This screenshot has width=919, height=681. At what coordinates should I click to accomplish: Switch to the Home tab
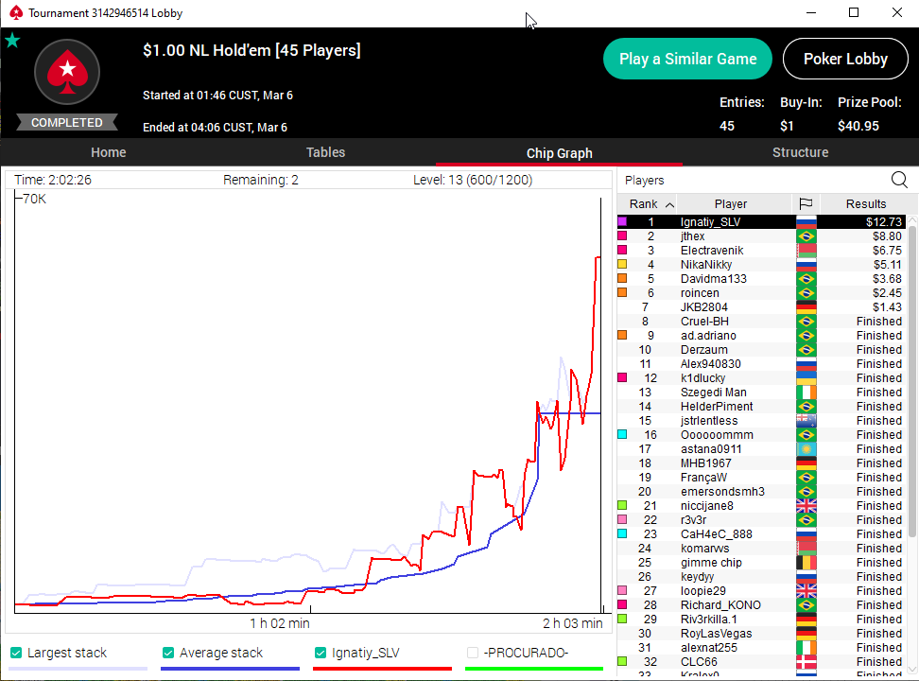click(109, 152)
